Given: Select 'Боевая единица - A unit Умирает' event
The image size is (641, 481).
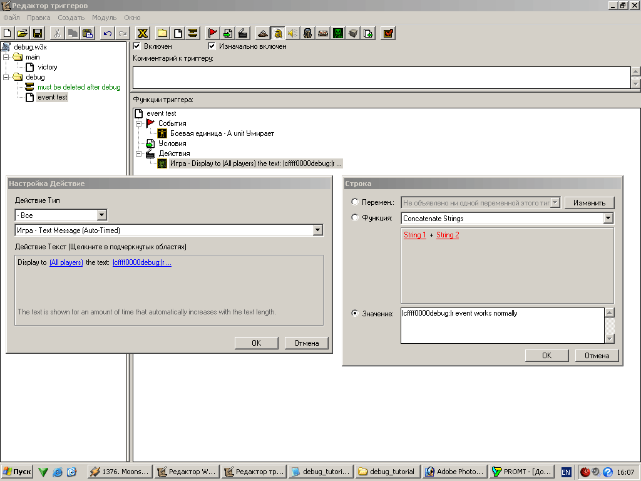Looking at the screenshot, I should click(x=222, y=133).
